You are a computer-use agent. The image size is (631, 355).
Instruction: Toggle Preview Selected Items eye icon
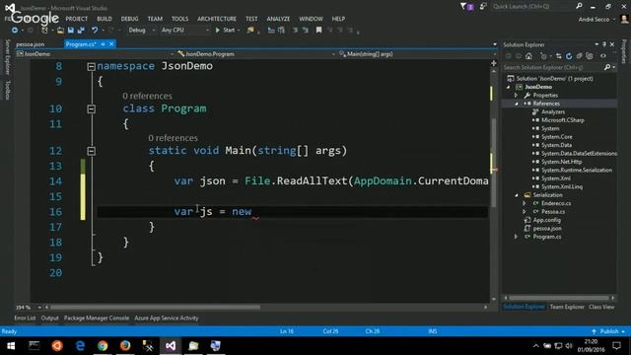[x=602, y=56]
